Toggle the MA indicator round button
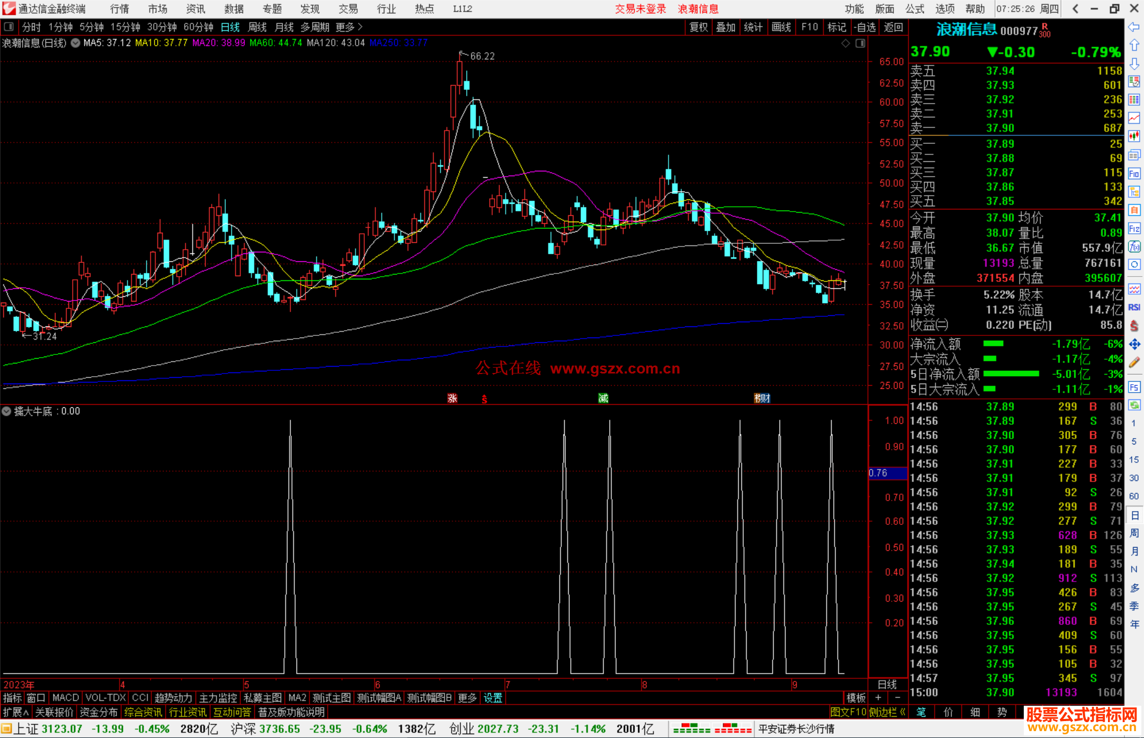Viewport: 1144px width, 738px height. (x=76, y=43)
